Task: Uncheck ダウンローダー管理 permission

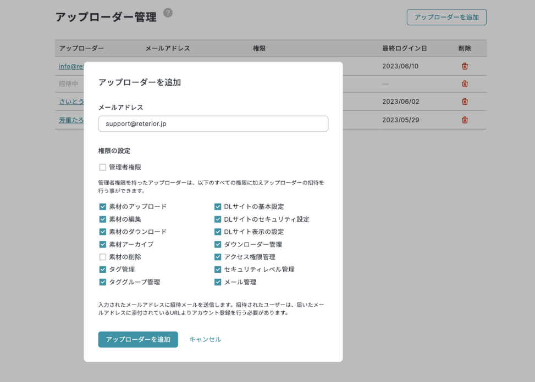Action: tap(218, 244)
